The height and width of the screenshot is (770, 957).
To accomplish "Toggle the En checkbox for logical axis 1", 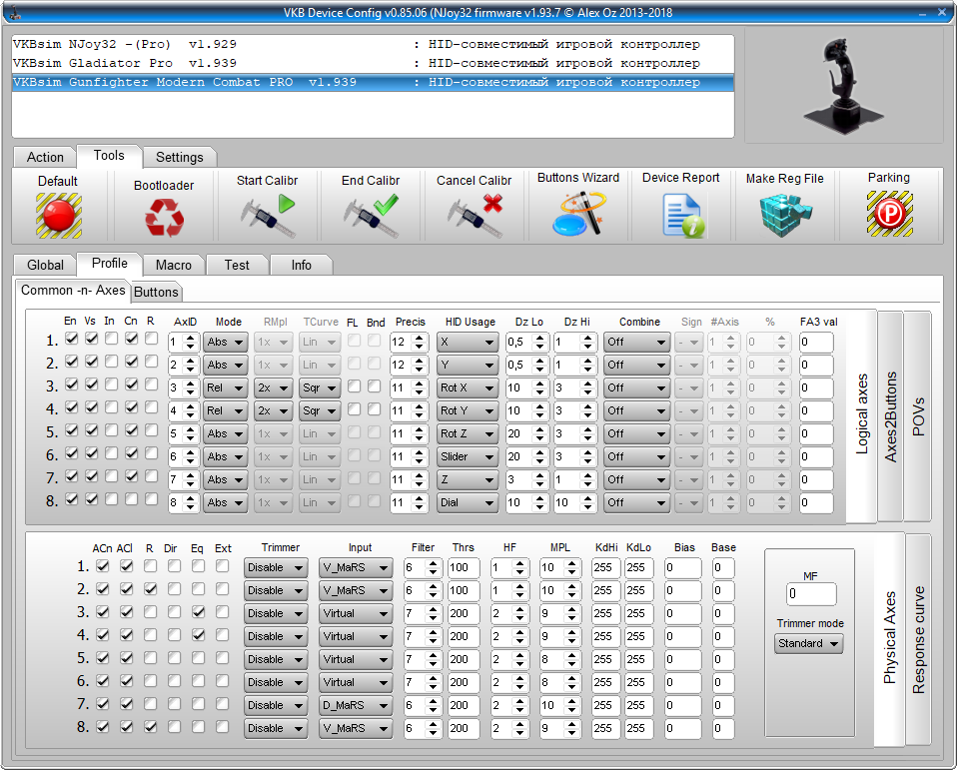I will click(71, 340).
